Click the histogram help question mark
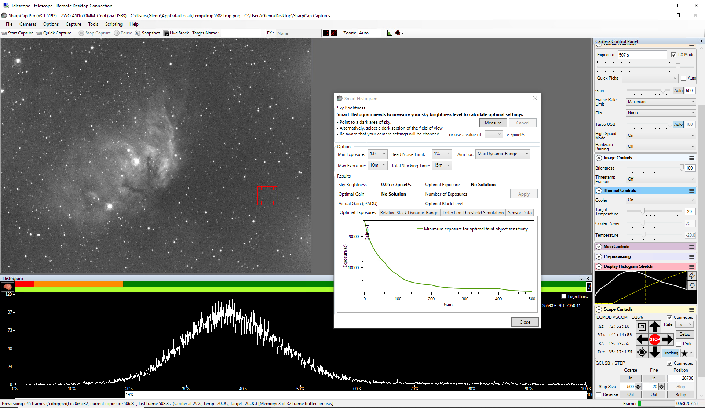This screenshot has width=705, height=408. coord(589,287)
